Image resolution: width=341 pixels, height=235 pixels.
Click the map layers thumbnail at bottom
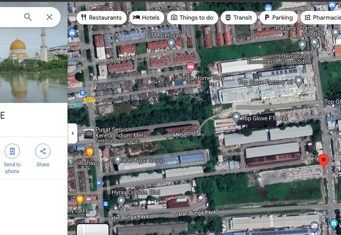92,229
